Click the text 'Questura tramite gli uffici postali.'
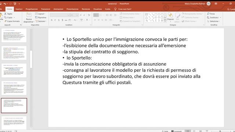This screenshot has height=132, width=235. [97, 82]
